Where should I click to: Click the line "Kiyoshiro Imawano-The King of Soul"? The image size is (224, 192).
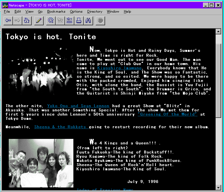pos(121,169)
